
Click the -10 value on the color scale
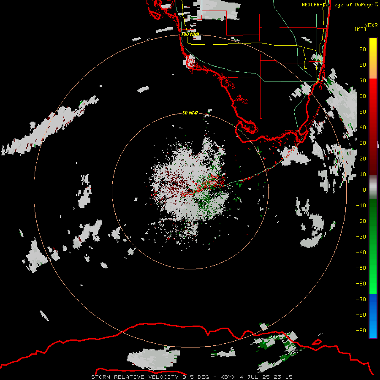361,206
